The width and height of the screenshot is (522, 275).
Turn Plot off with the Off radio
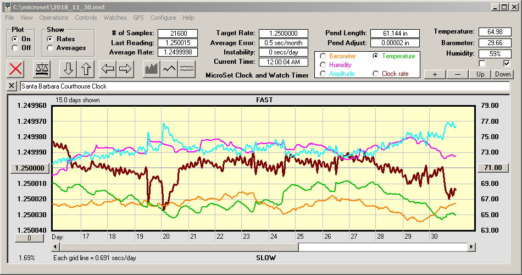pyautogui.click(x=15, y=48)
